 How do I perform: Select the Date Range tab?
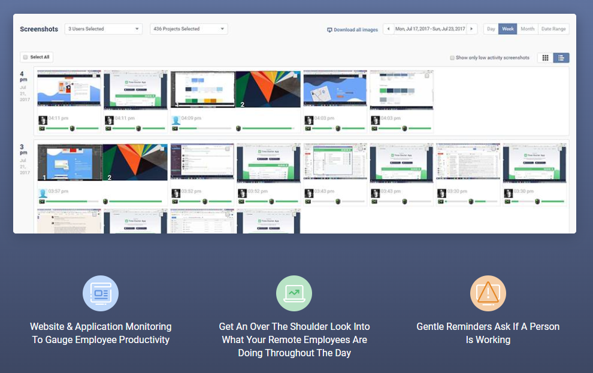click(554, 29)
